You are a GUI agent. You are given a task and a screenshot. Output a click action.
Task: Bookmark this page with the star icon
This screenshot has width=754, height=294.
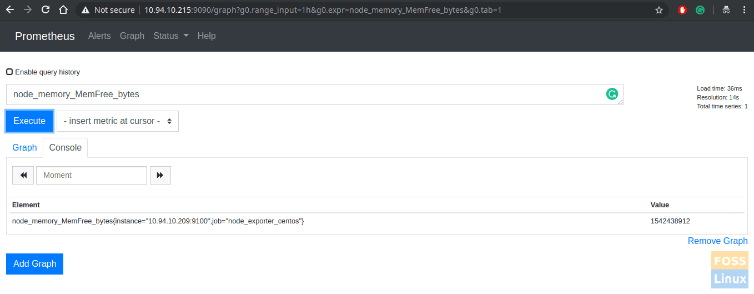pyautogui.click(x=659, y=10)
